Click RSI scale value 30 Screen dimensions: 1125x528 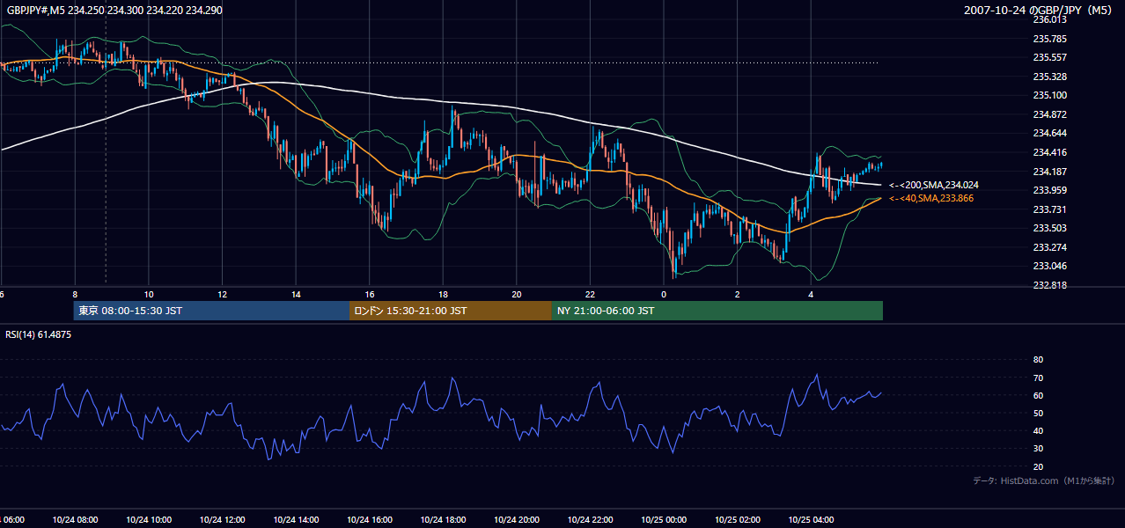[1038, 449]
